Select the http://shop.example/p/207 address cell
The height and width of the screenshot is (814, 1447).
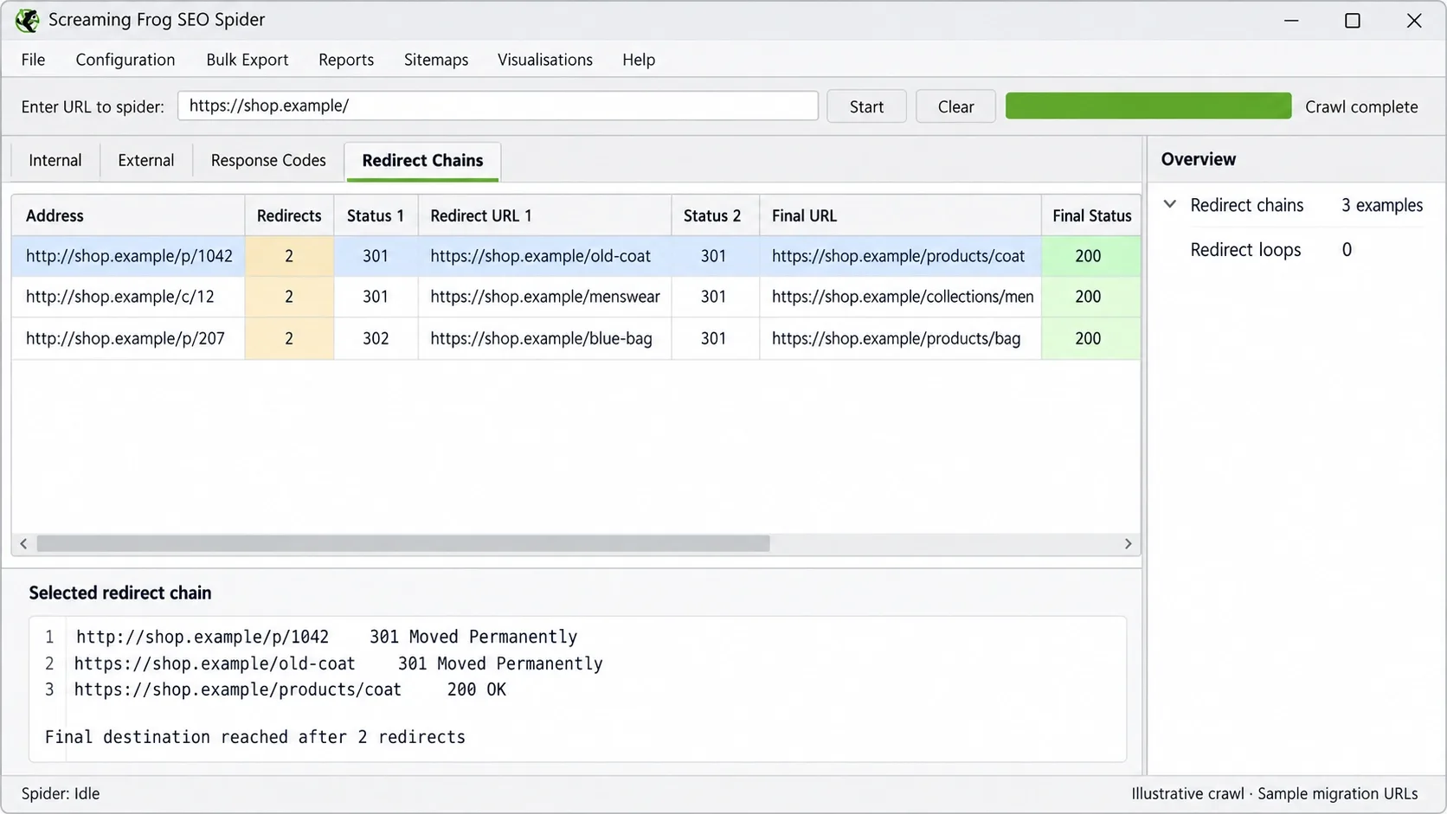129,338
